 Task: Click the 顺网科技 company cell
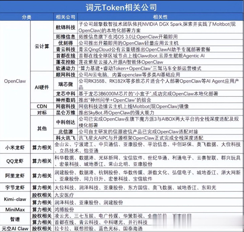65,75
